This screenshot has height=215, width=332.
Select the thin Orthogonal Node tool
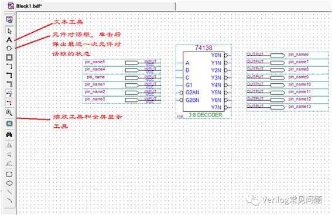coord(9,66)
